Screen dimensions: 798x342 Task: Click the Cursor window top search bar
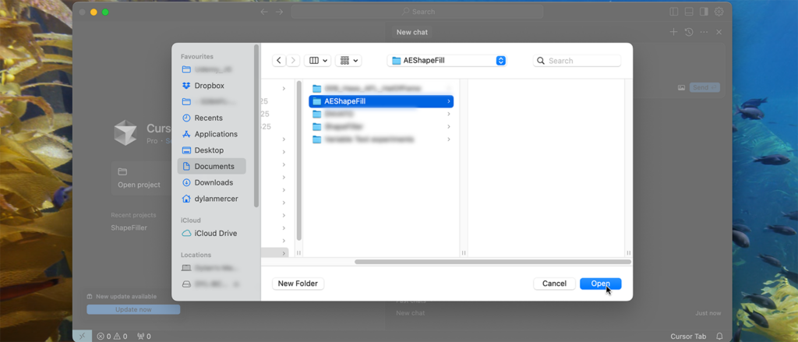point(418,12)
